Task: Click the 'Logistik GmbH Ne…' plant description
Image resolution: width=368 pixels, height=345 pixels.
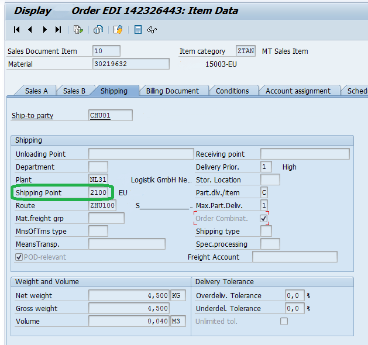Action: [161, 180]
